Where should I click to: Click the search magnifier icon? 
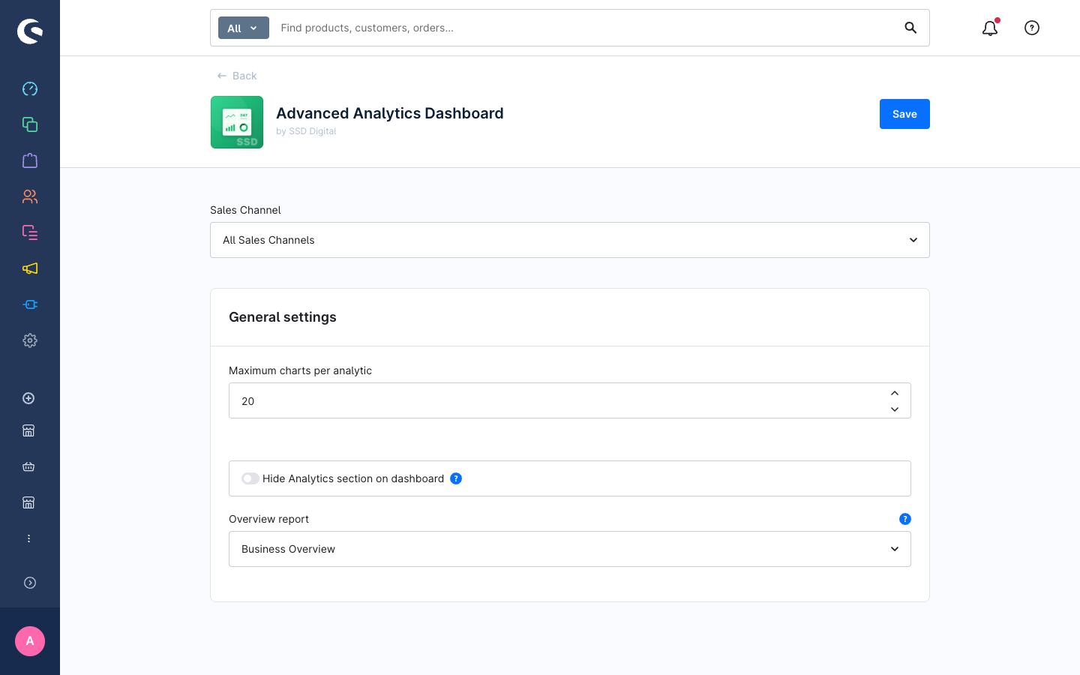[x=910, y=28]
